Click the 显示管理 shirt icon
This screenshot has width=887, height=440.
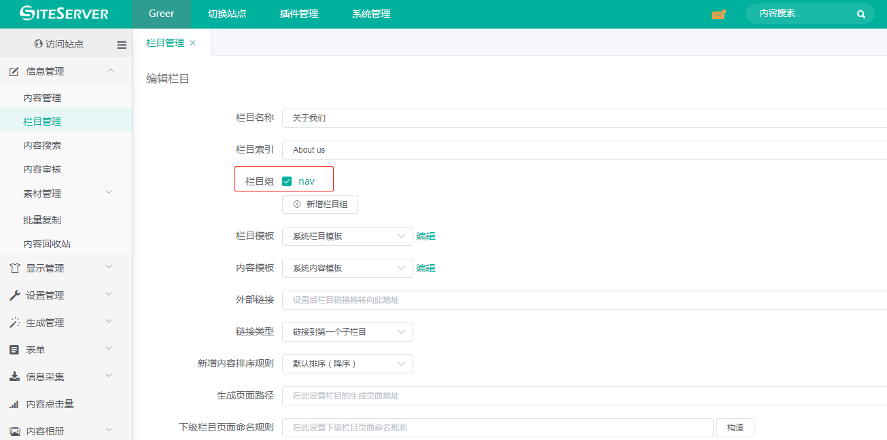click(x=14, y=268)
